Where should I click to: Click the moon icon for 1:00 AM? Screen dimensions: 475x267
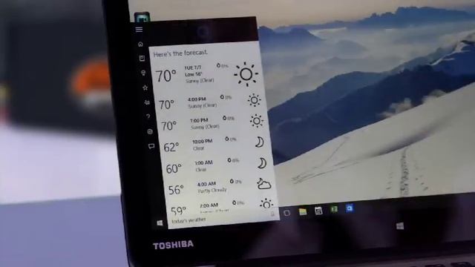pos(262,163)
